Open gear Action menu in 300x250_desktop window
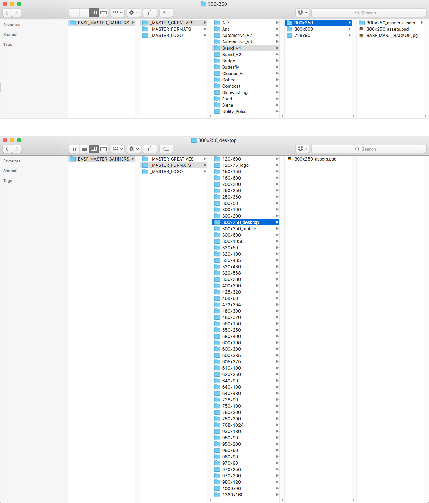 coord(134,149)
